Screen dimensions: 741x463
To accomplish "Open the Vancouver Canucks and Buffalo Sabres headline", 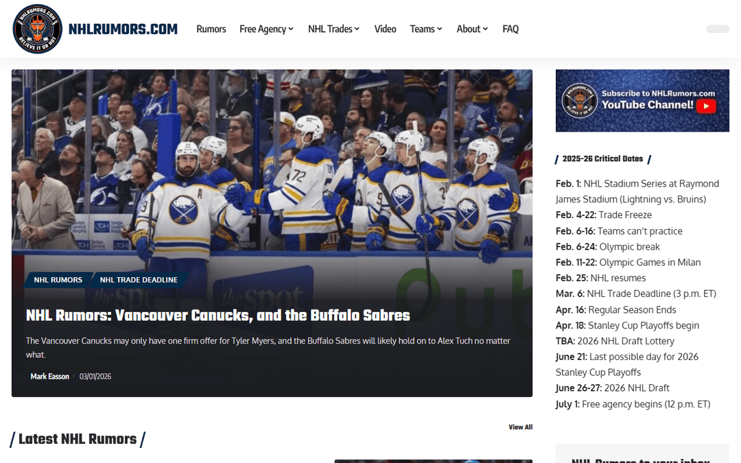I will coord(218,315).
